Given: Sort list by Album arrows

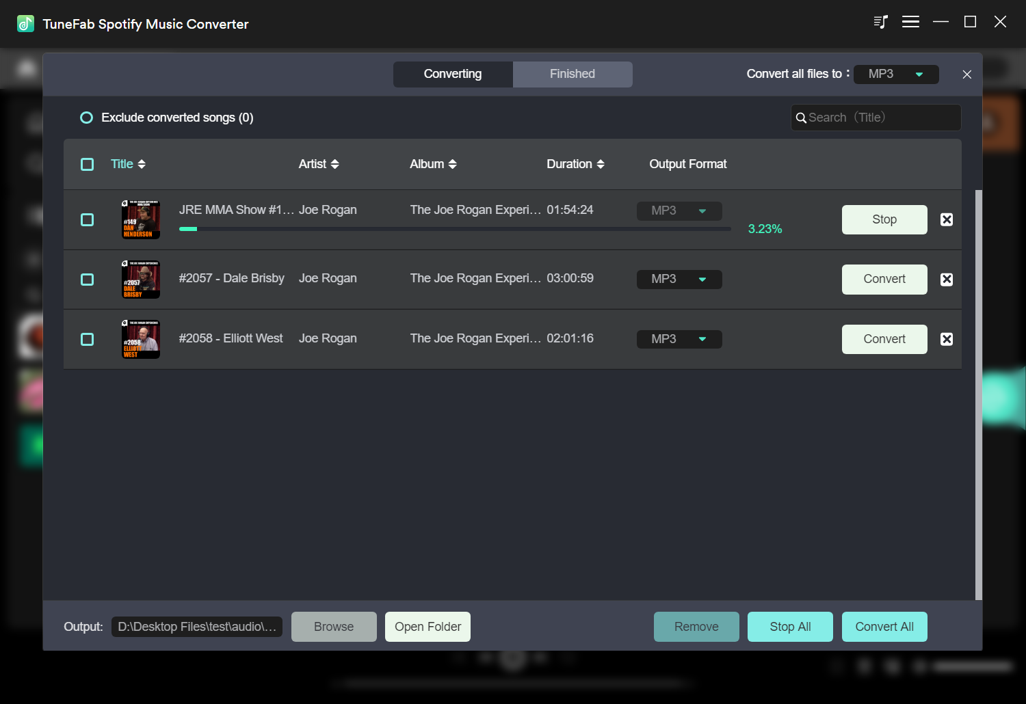Looking at the screenshot, I should (x=452, y=164).
